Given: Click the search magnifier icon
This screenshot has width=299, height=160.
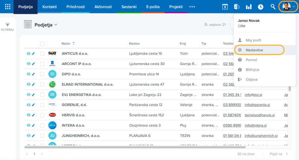Looking at the screenshot, I should coord(273,7).
